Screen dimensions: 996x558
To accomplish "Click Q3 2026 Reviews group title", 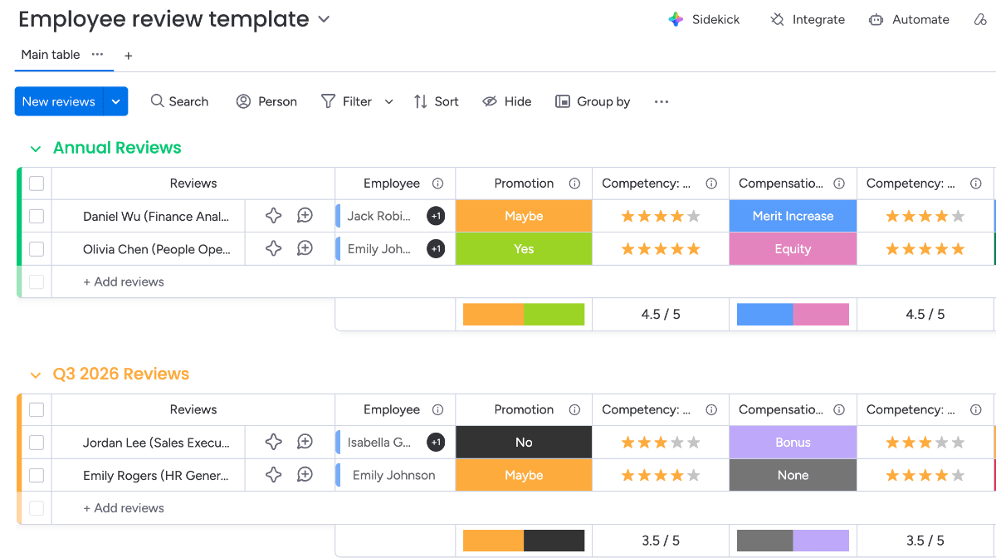I will (x=121, y=374).
